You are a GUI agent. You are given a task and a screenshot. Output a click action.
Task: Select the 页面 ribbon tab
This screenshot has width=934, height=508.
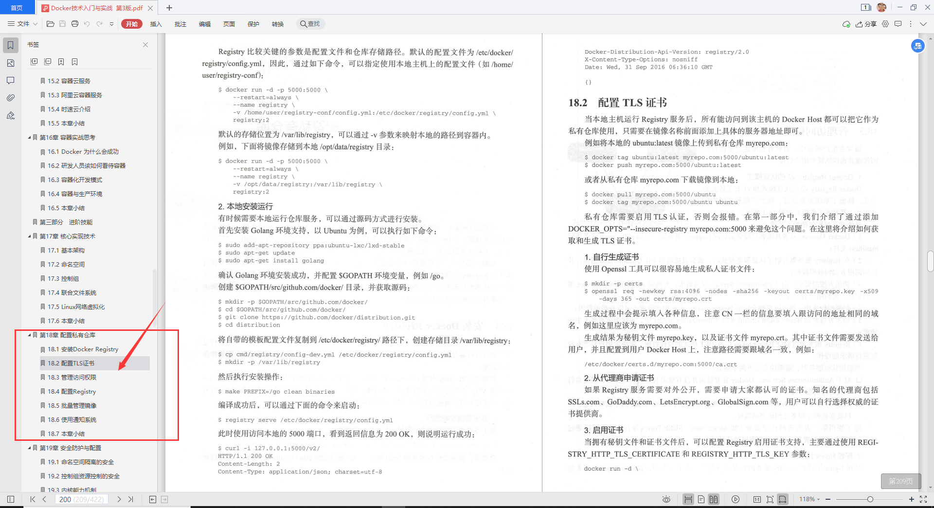229,24
